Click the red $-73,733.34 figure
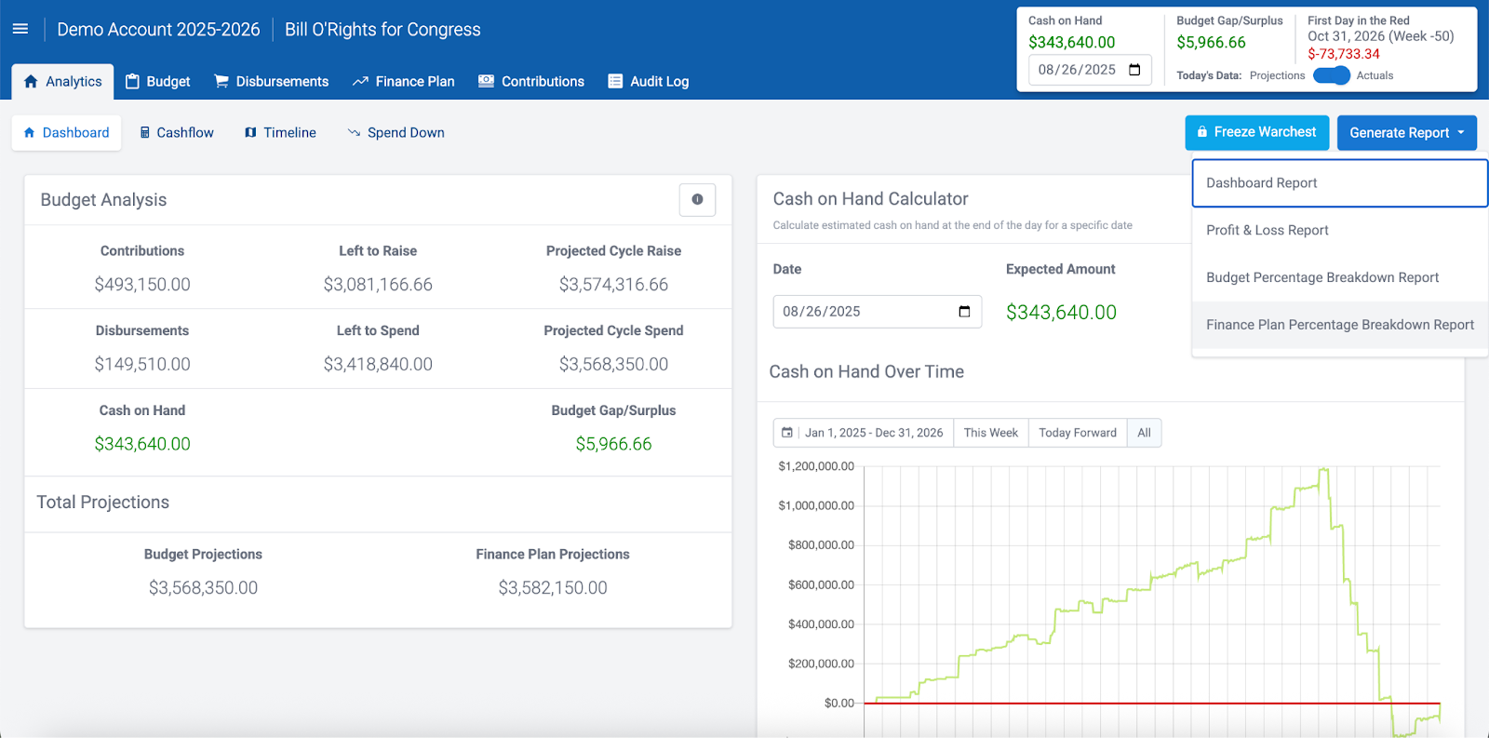 1344,54
